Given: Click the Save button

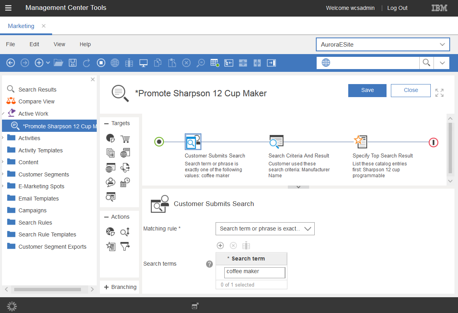Looking at the screenshot, I should pos(367,90).
